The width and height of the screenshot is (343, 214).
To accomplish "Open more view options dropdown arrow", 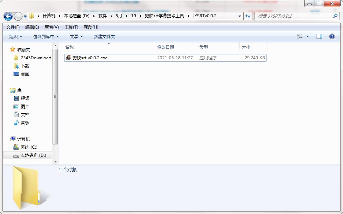I will click(307, 36).
